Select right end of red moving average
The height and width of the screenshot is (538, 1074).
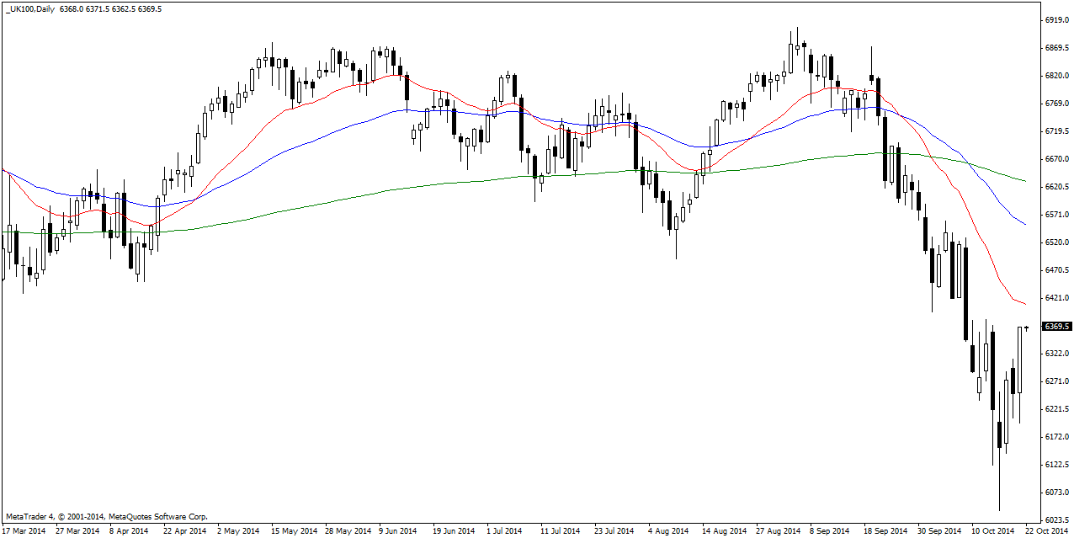point(1025,304)
